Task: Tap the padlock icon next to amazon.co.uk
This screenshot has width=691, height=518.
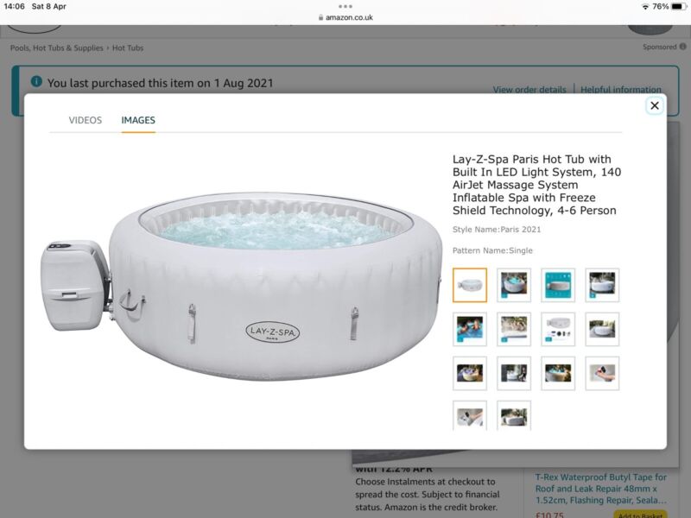Action: 320,17
